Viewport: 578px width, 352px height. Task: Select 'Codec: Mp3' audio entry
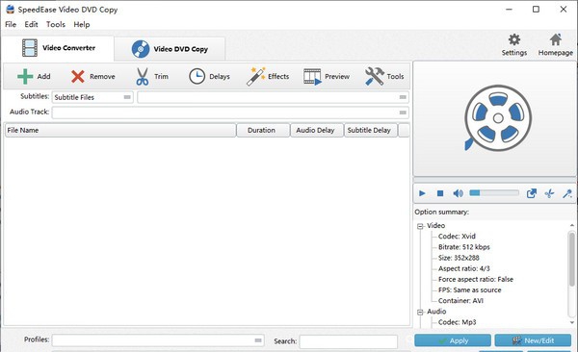(457, 322)
